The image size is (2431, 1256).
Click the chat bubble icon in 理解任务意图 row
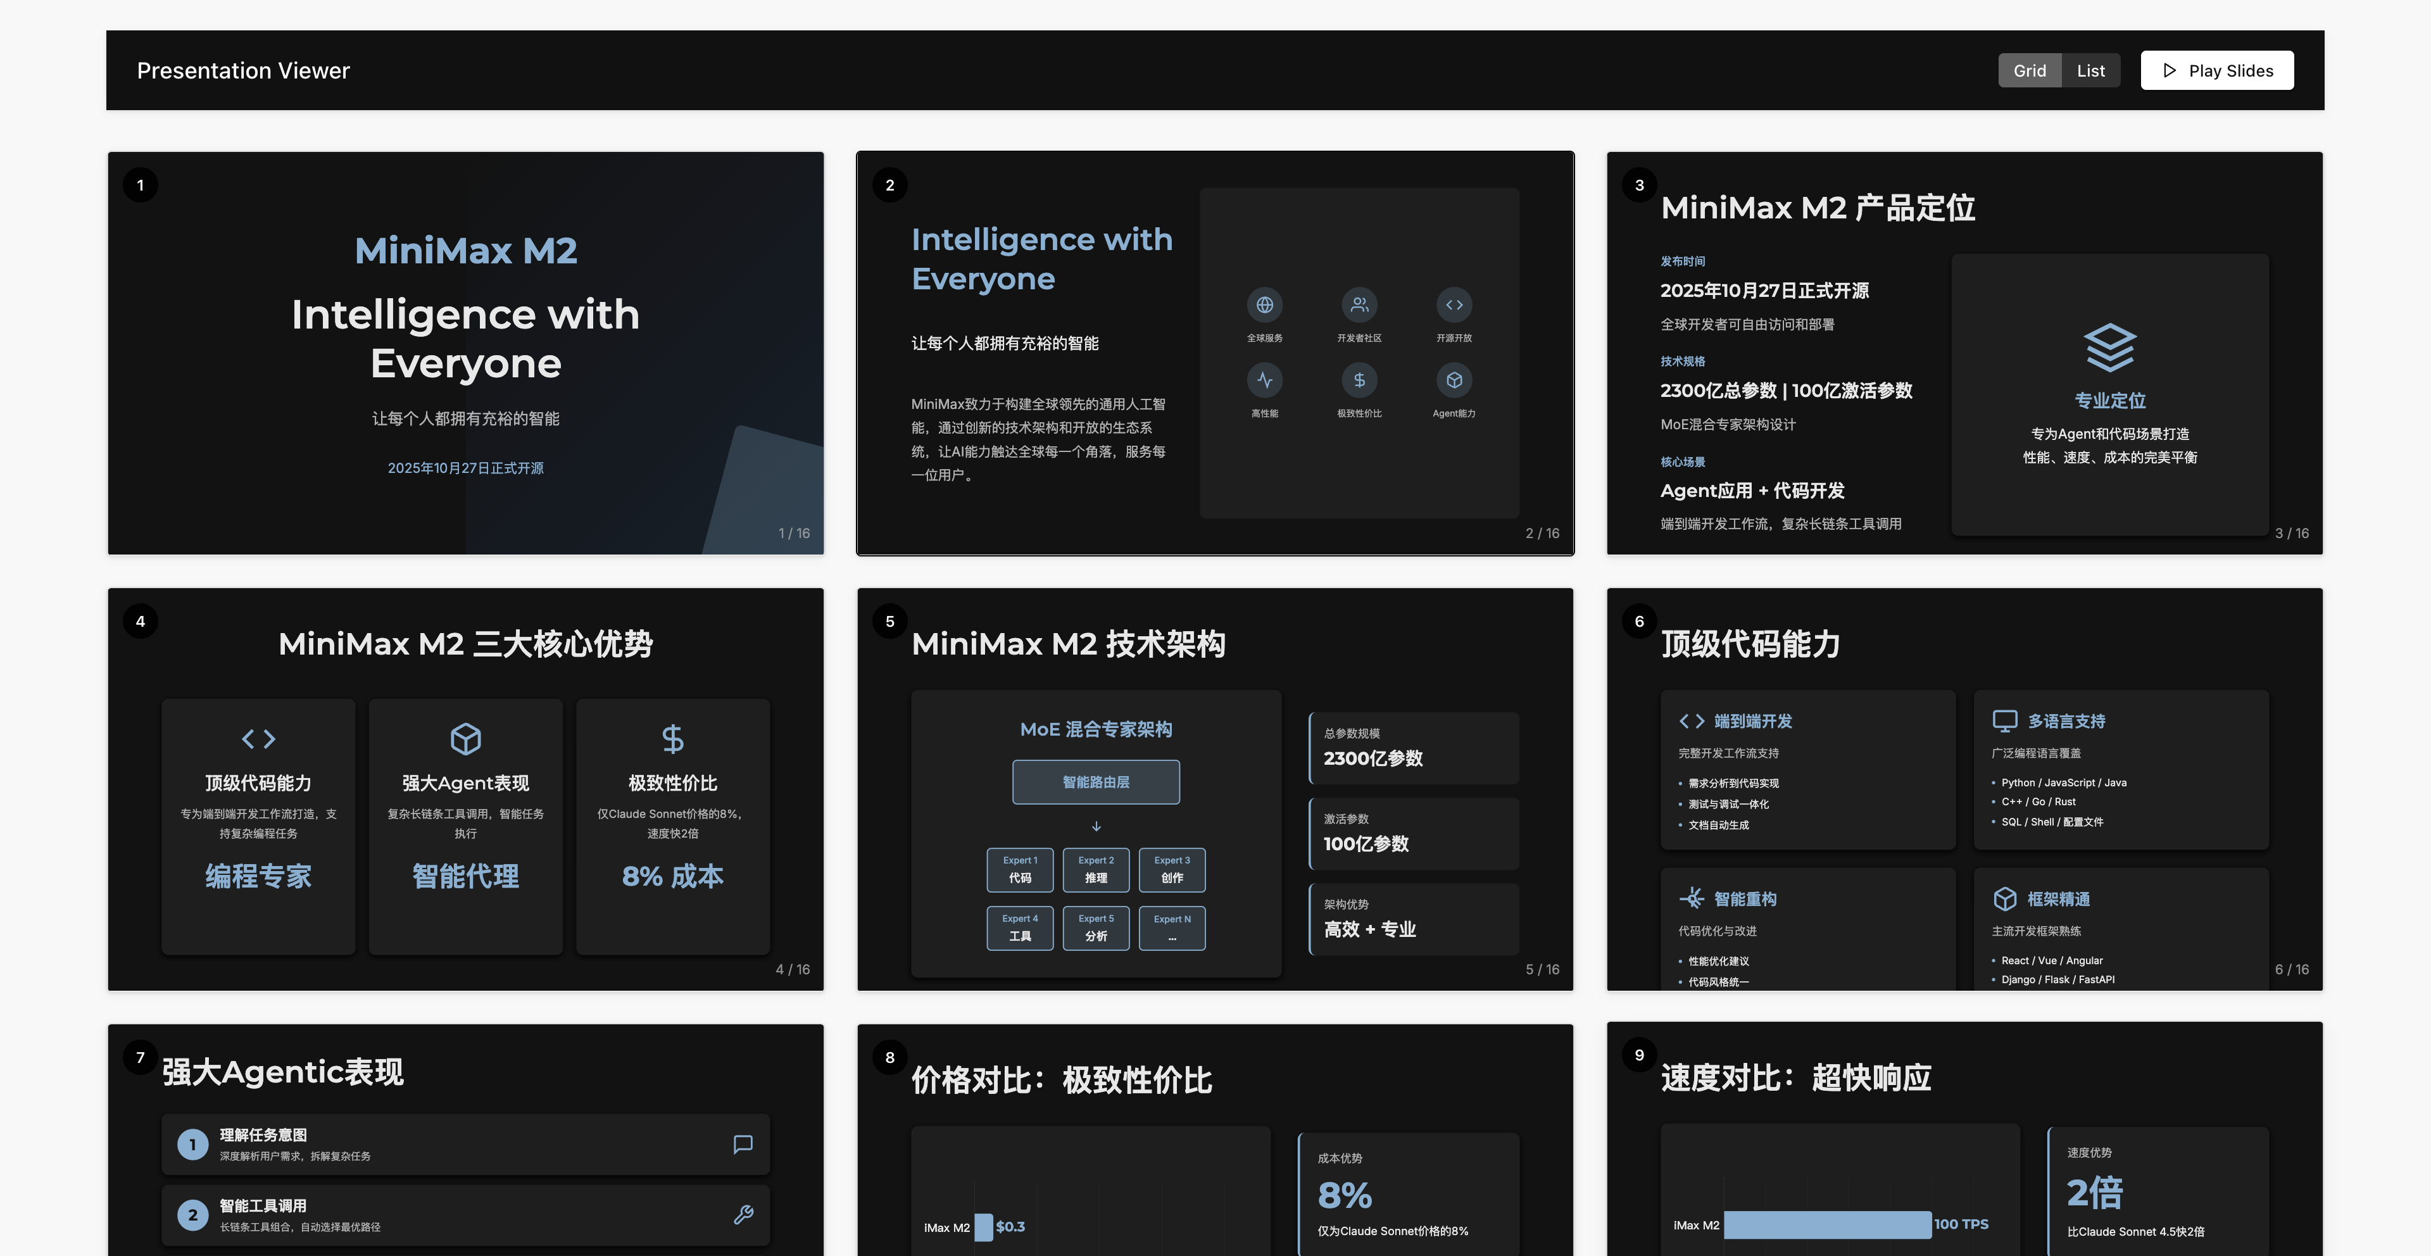[743, 1144]
